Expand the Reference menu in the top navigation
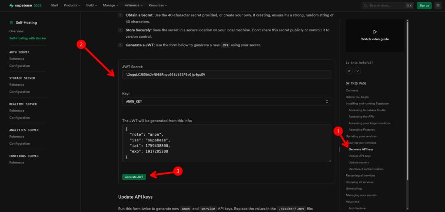Viewport: 445px width, 212px height. tap(134, 5)
